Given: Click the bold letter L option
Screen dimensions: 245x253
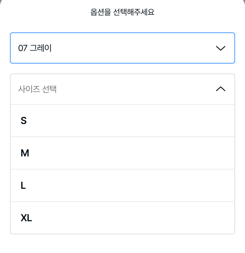Looking at the screenshot, I should click(x=23, y=185).
